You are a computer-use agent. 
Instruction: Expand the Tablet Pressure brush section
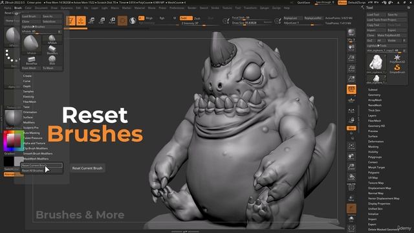point(33,138)
